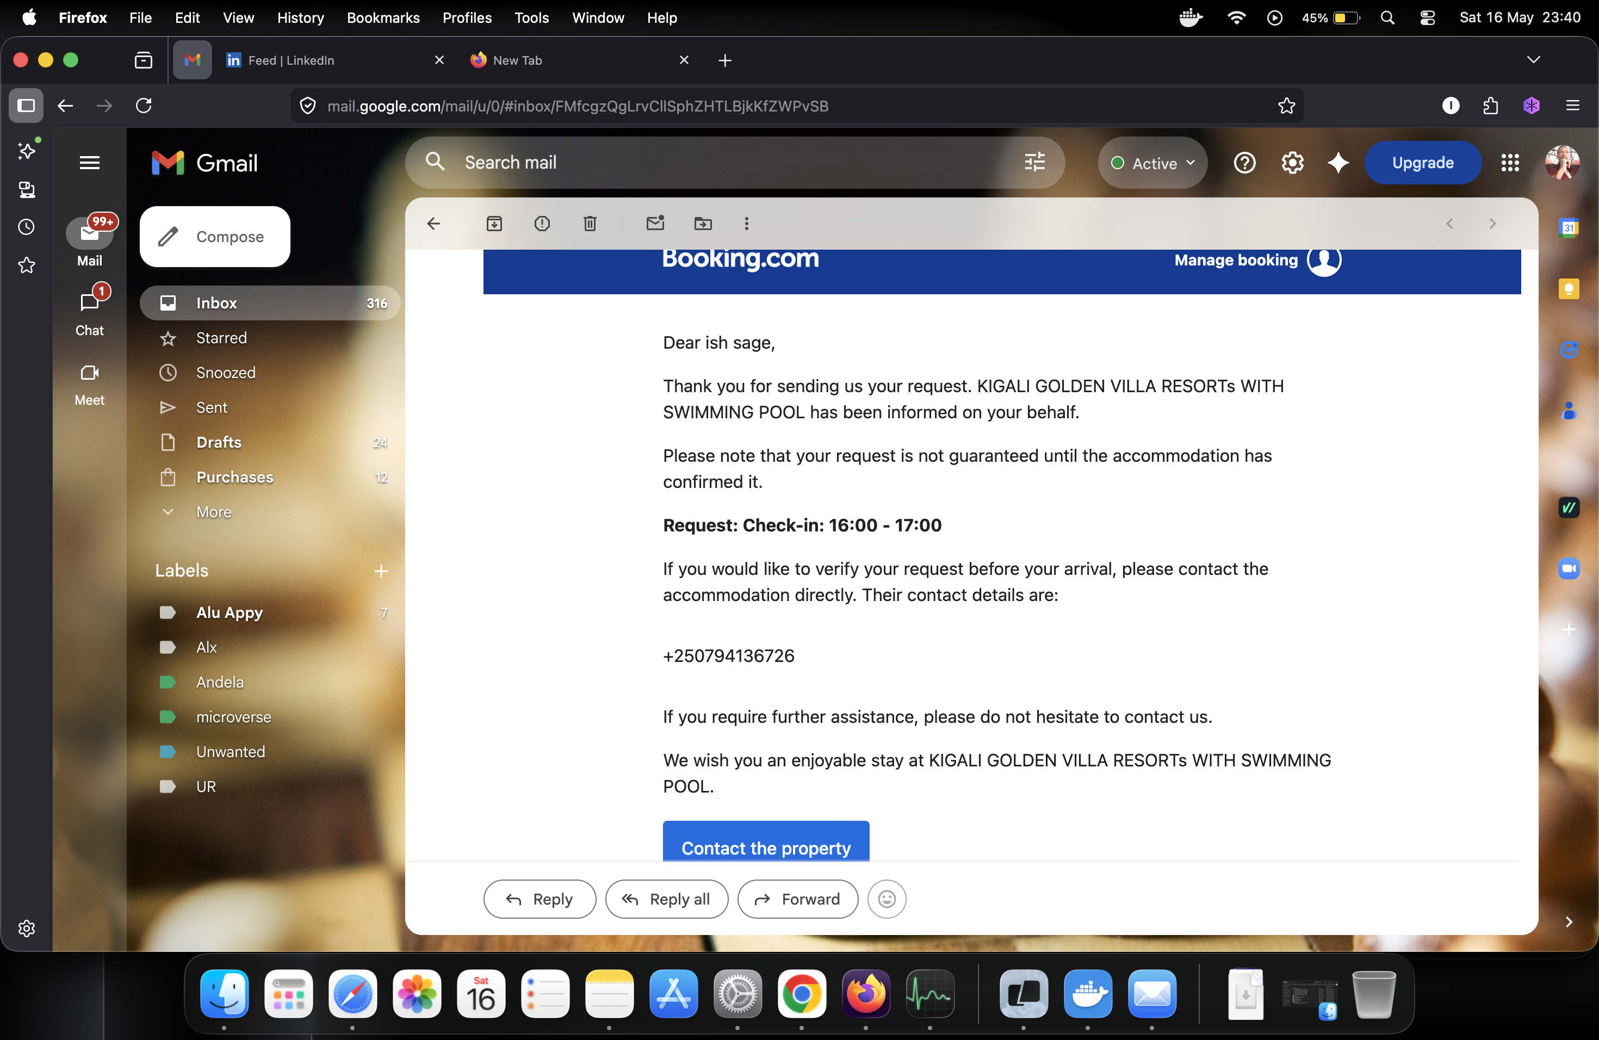Click Contact the property button
Screen dimensions: 1599x1040
click(766, 842)
